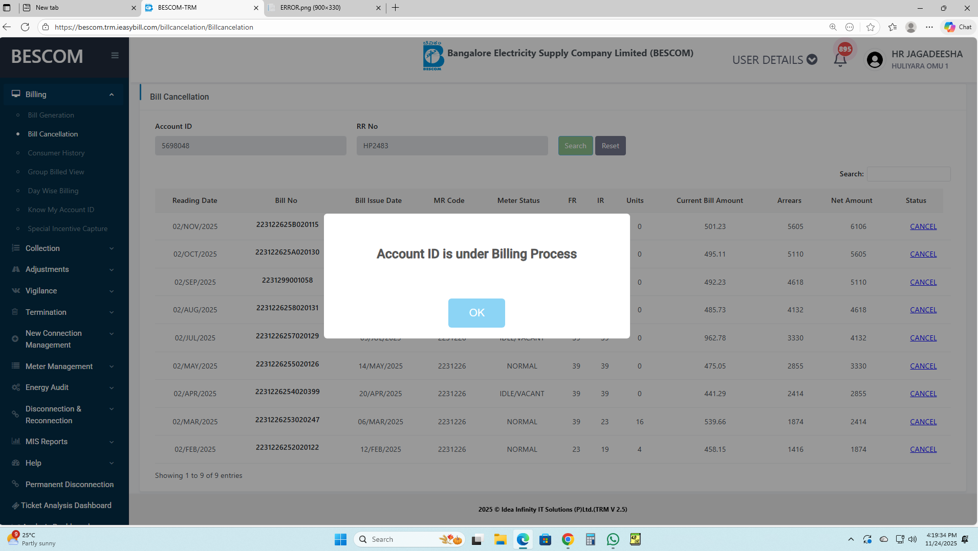Cancel the 02/OCT/2025 bill
Screen dimensions: 978x551
tap(923, 254)
